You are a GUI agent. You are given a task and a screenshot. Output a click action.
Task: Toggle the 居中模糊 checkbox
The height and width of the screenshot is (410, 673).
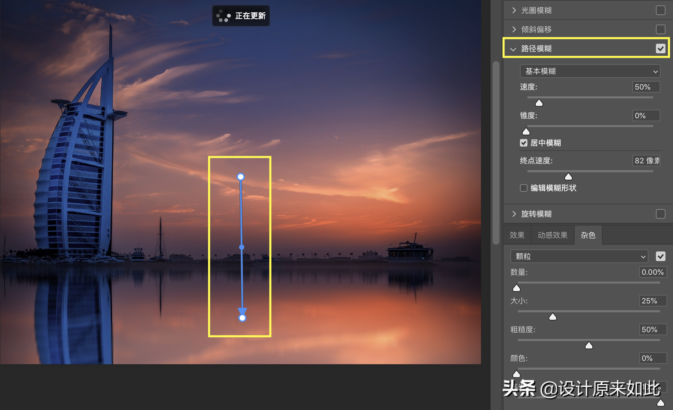pyautogui.click(x=523, y=143)
